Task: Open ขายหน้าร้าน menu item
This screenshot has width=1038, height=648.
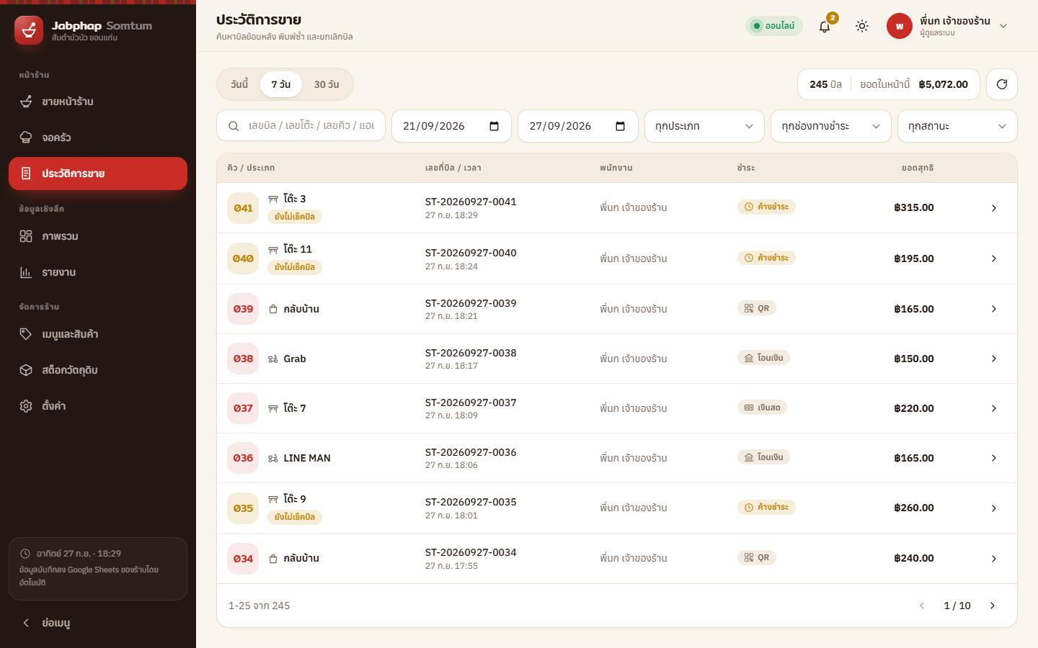Action: click(x=98, y=102)
